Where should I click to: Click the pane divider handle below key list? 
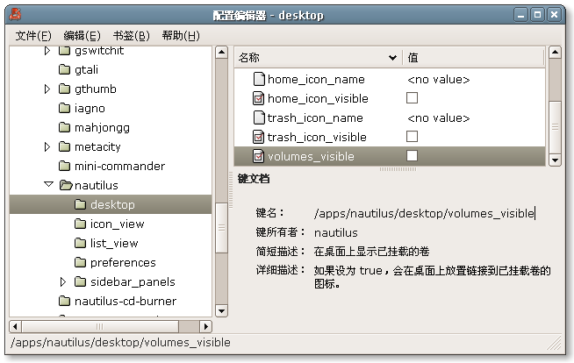398,169
